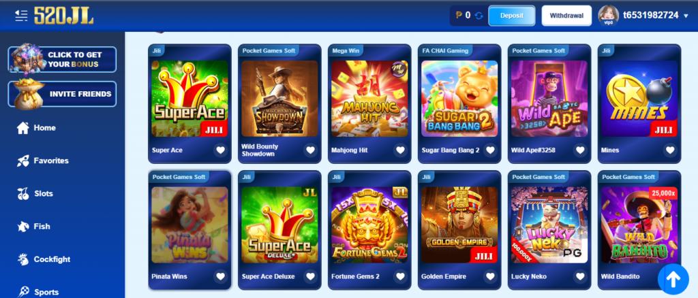Click the Cockfight rooster icon
This screenshot has width=698, height=298.
[22, 259]
